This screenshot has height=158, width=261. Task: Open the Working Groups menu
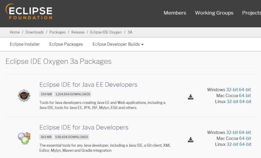(214, 13)
